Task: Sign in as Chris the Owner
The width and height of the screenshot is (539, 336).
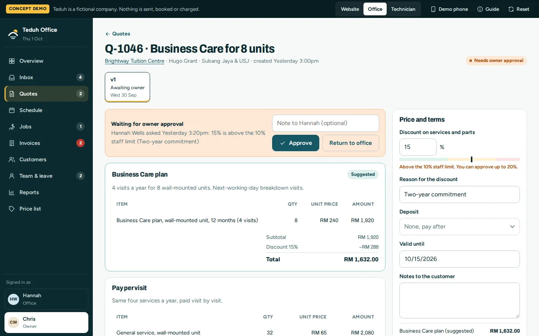Action: [x=46, y=323]
